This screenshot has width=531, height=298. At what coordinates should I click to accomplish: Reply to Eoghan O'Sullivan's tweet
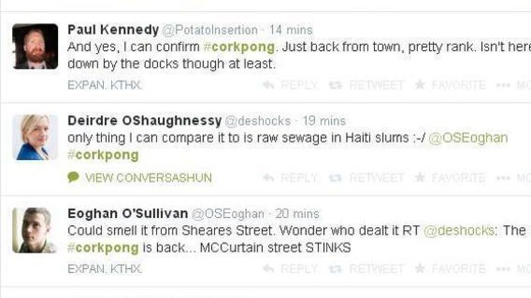pos(290,269)
